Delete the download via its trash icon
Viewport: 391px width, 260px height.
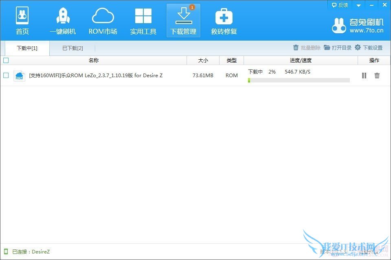(x=377, y=76)
